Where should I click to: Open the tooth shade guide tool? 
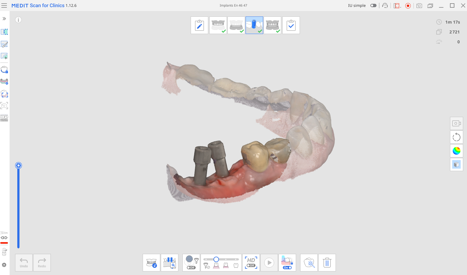point(4,118)
